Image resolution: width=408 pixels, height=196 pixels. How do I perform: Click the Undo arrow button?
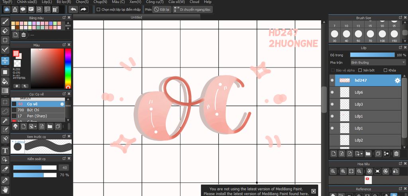73,10
